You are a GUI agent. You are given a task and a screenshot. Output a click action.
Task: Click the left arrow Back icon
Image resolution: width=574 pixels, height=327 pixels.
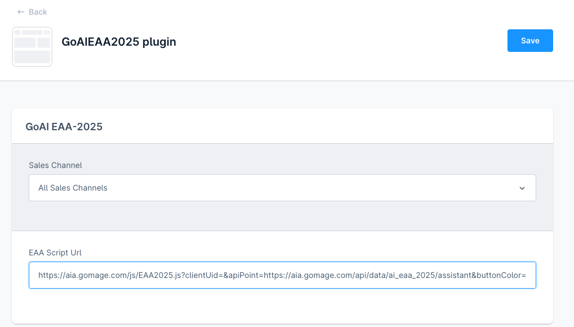tap(21, 12)
